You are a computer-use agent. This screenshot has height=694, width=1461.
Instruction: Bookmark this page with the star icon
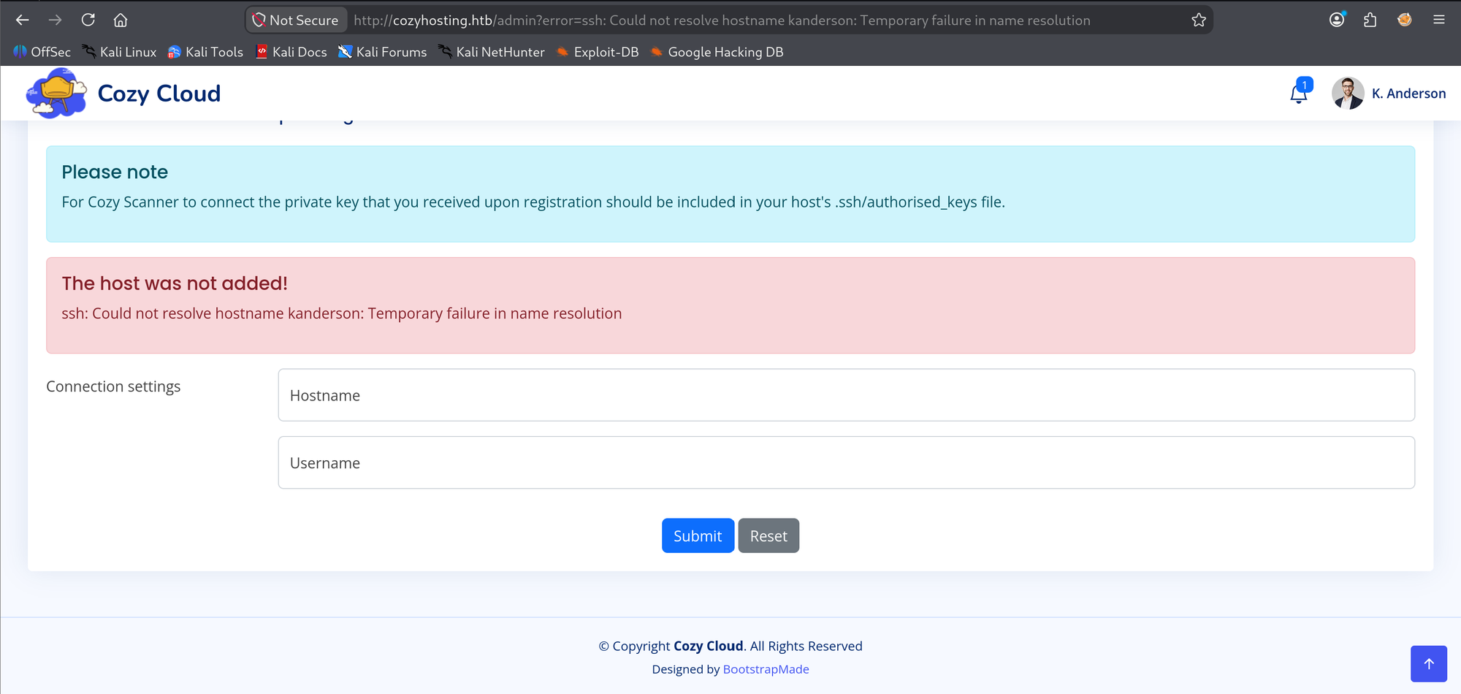1199,20
